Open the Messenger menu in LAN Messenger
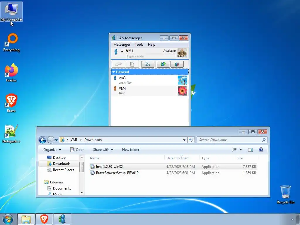300x225 pixels. point(122,45)
